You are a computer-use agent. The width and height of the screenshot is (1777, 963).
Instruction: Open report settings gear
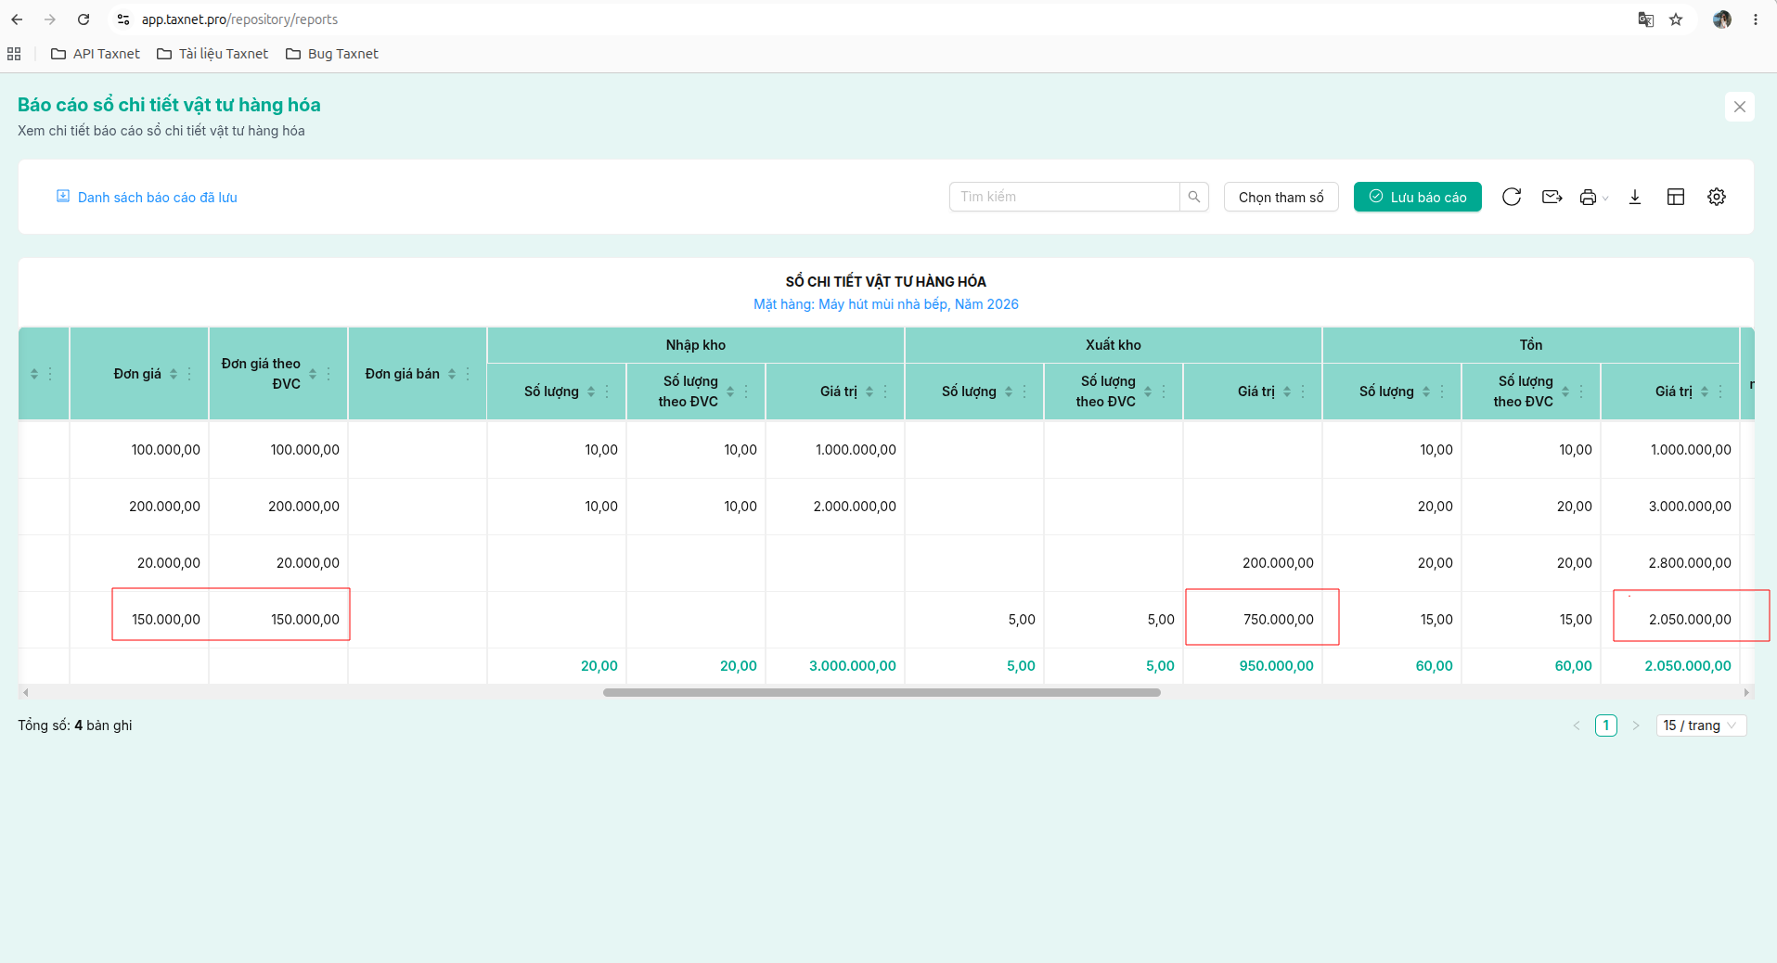[x=1717, y=197]
